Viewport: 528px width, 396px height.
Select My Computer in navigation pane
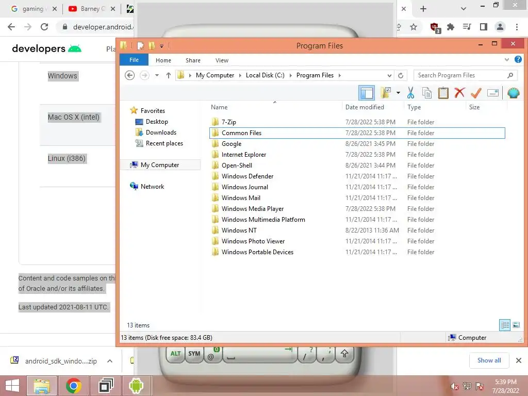160,164
